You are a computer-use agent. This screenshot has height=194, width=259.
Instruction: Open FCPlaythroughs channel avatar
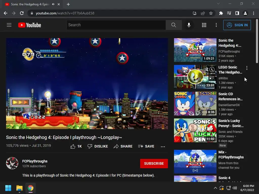[x=12, y=163]
